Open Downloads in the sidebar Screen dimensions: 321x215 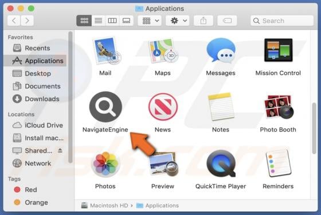click(x=35, y=99)
